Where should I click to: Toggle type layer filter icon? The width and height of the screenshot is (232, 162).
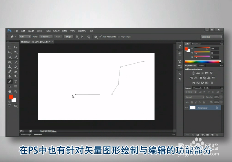click(209, 92)
